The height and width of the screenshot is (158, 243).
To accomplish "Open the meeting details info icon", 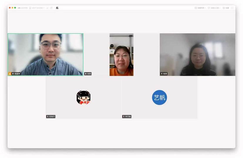I will pyautogui.click(x=23, y=8).
